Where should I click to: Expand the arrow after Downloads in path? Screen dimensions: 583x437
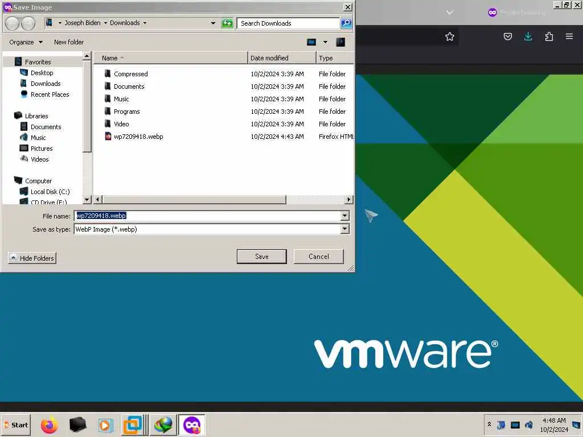(145, 23)
